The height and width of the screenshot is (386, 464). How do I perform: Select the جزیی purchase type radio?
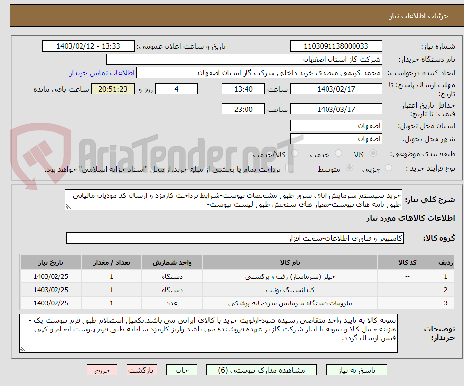(388, 168)
